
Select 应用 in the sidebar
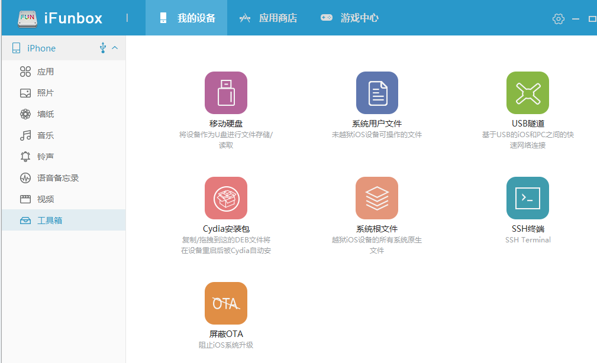[63, 72]
